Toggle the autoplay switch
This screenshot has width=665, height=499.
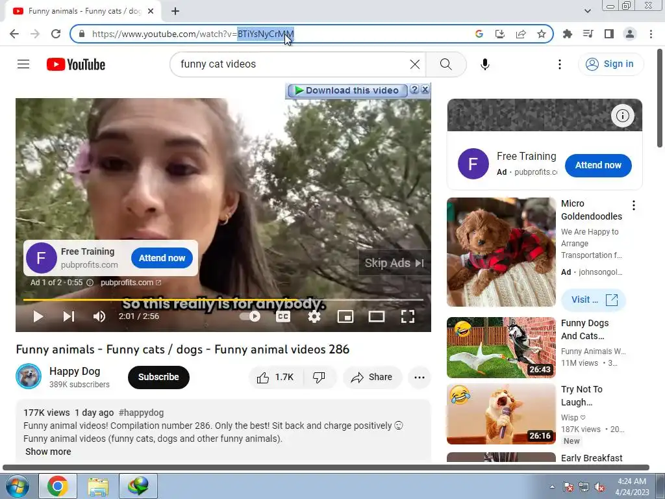(x=250, y=316)
